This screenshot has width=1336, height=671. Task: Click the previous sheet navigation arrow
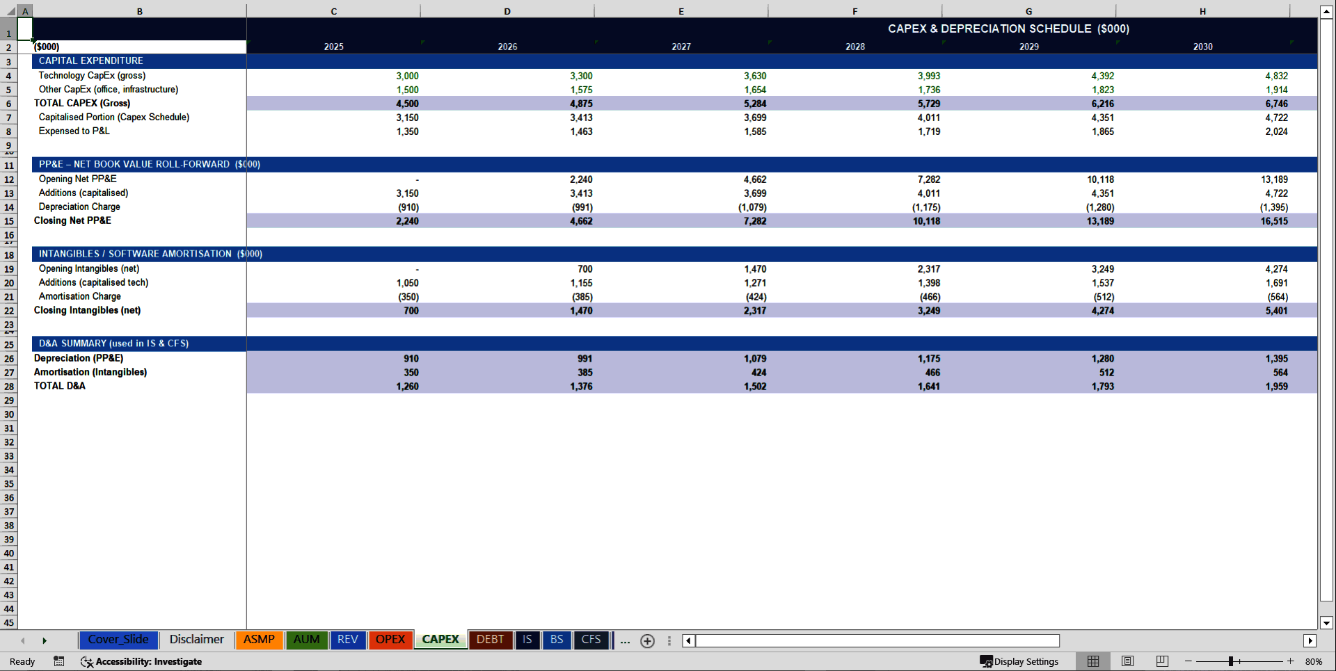22,640
